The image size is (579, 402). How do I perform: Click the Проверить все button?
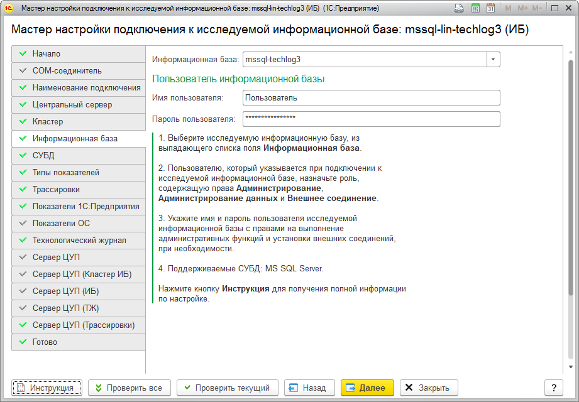pos(129,388)
